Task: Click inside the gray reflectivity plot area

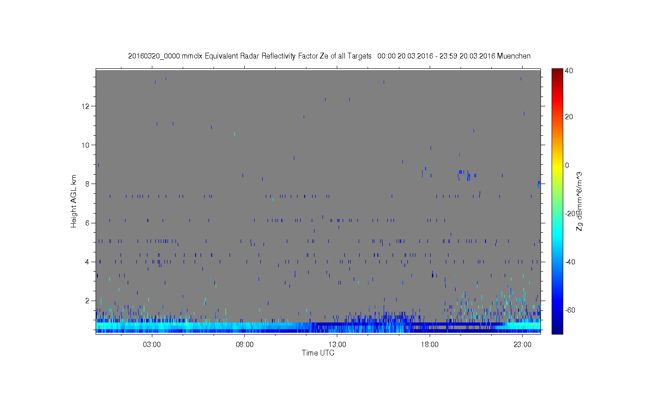Action: click(x=318, y=201)
